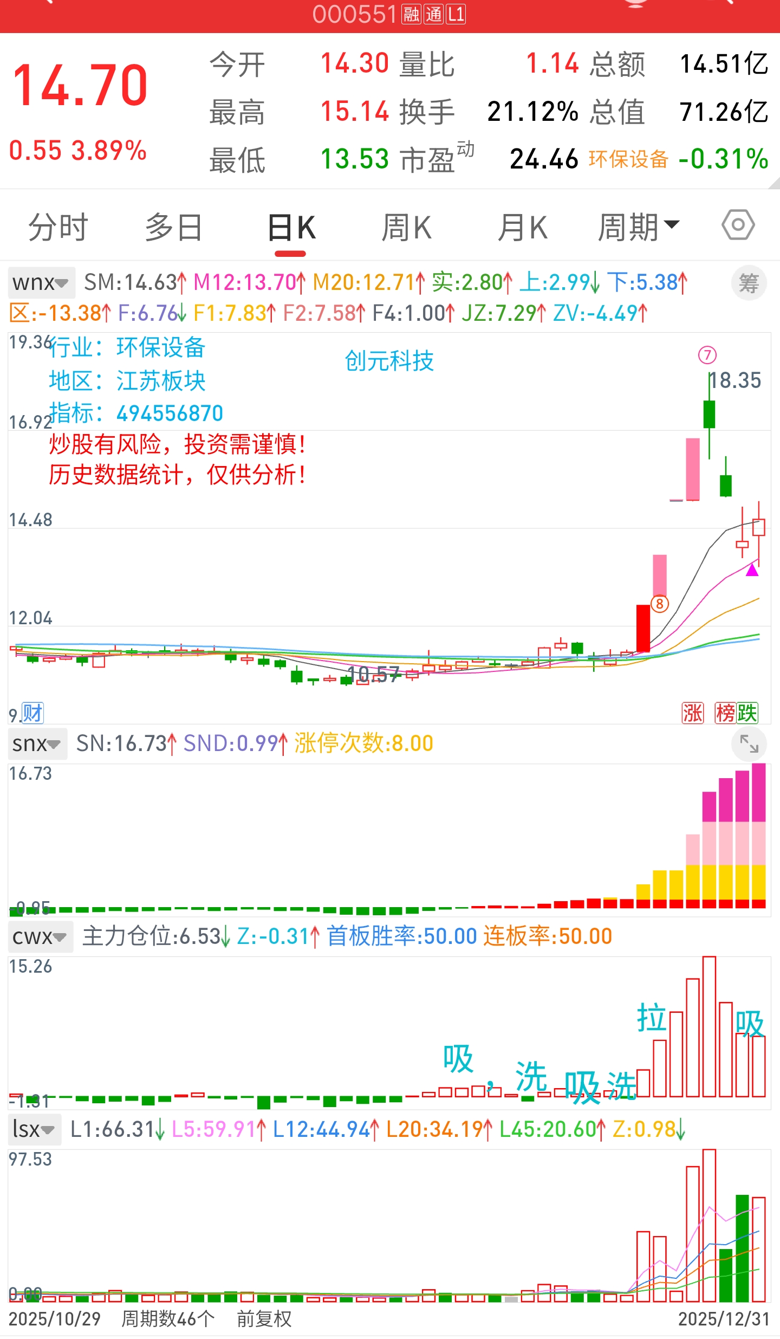Tap the end date 2025/12/31
Screen dimensions: 780x1339
pyautogui.click(x=724, y=1318)
